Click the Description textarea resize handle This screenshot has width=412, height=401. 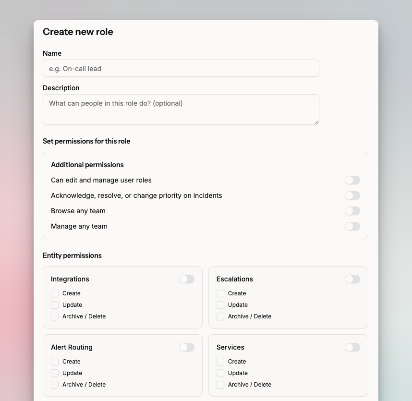click(x=316, y=122)
